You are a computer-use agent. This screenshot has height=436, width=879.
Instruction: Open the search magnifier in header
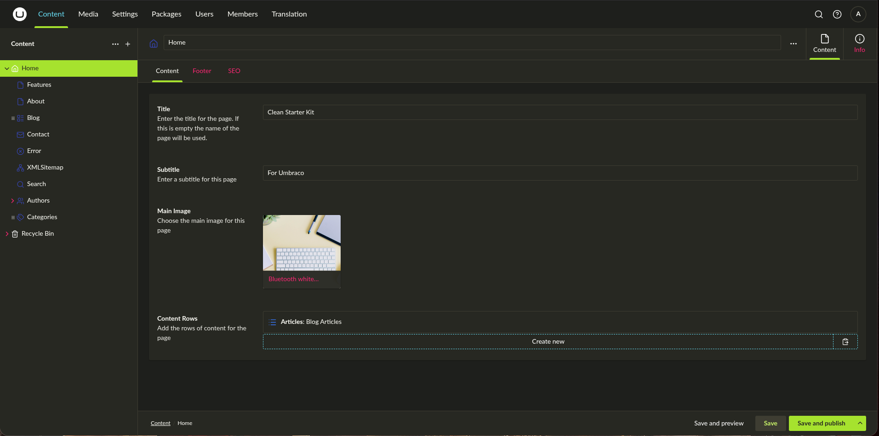point(819,14)
